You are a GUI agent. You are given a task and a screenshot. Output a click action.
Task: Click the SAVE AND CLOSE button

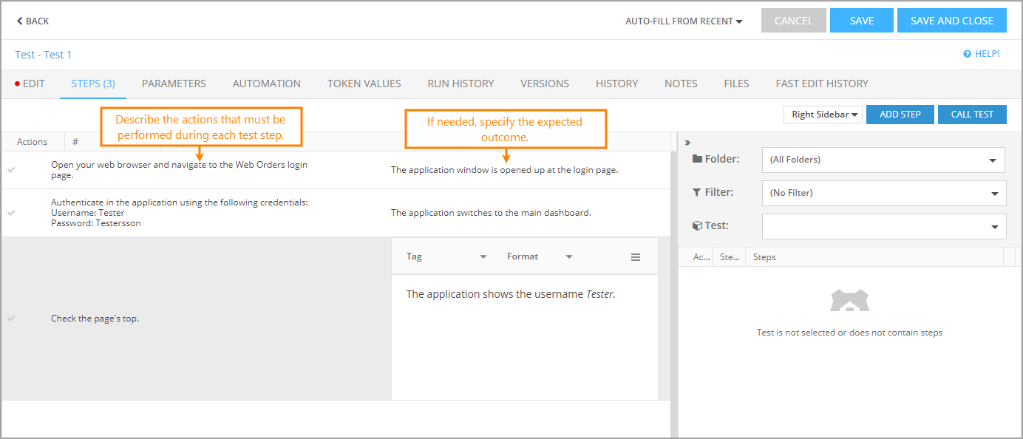point(951,20)
